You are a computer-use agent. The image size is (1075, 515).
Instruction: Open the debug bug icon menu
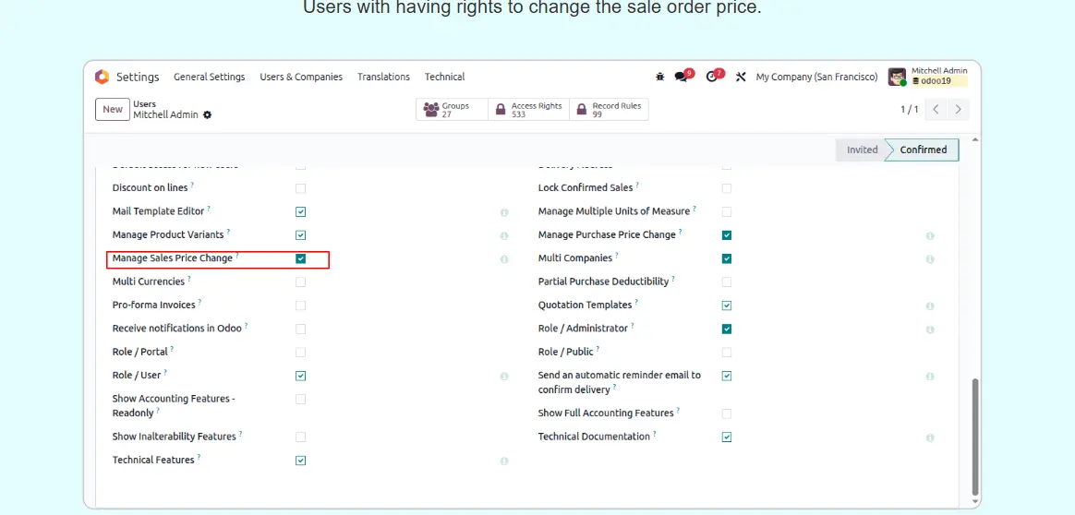tap(659, 77)
